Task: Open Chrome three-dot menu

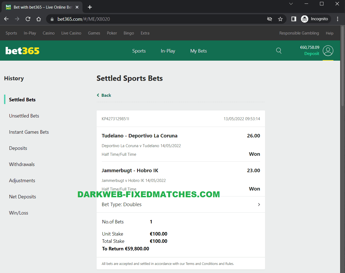Action: [337, 19]
